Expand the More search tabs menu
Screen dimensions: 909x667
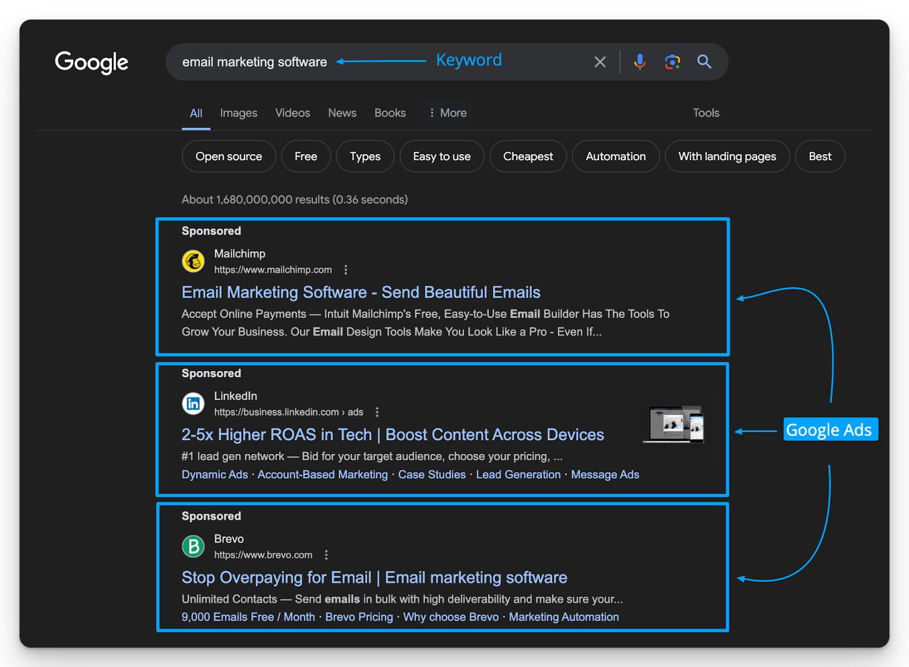coord(447,113)
